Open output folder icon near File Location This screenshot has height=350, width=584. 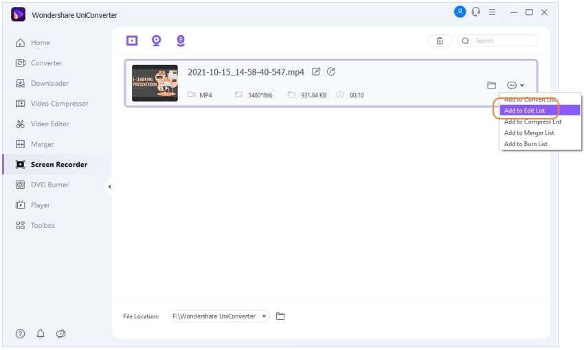[280, 316]
